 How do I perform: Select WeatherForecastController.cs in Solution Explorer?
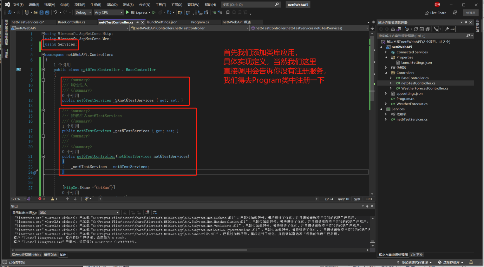click(425, 88)
